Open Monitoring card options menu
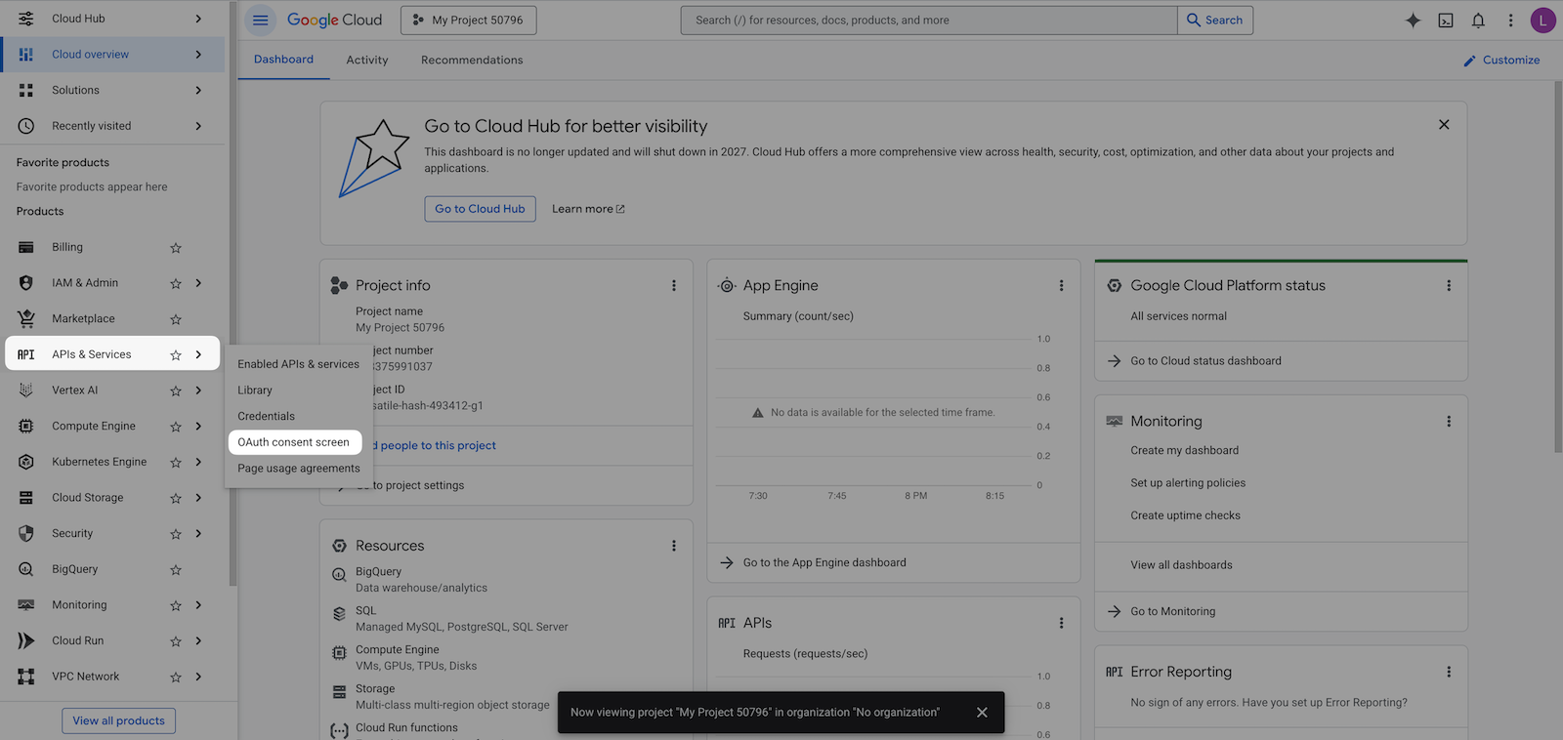1563x740 pixels. 1449,421
